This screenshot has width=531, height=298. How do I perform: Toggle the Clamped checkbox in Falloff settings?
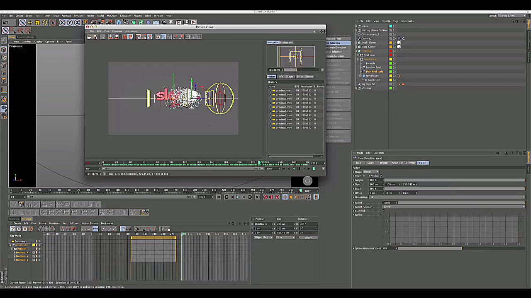383,211
